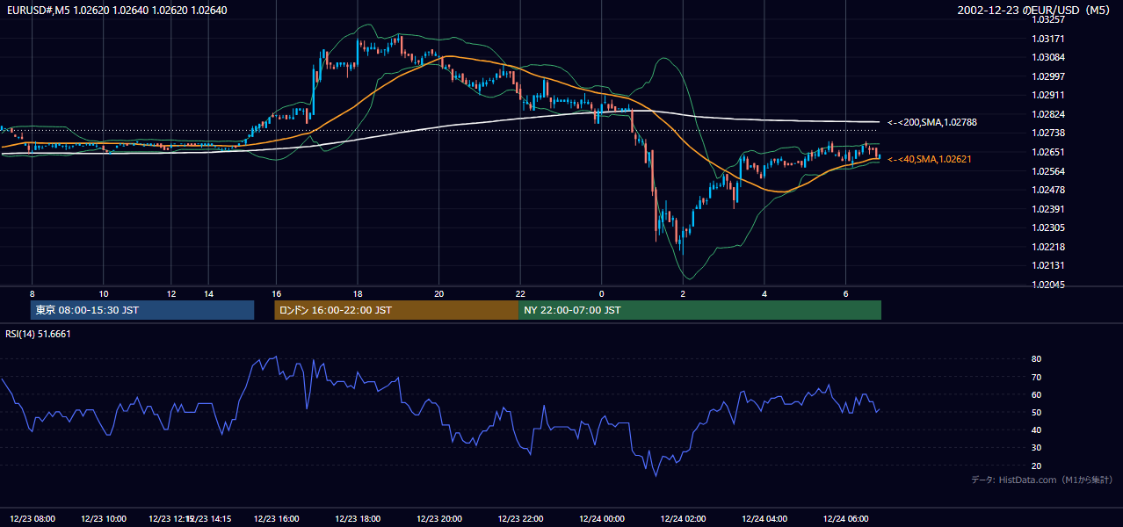Click the 12/24 06:00 bottom time label
Image resolution: width=1123 pixels, height=527 pixels.
pos(845,518)
